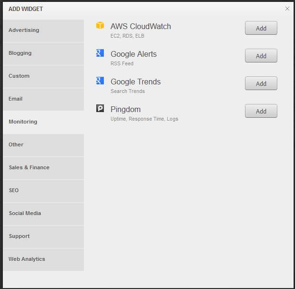Add the AWS CloudWatch widget
Viewport: 295px width, 289px height.
click(x=261, y=28)
